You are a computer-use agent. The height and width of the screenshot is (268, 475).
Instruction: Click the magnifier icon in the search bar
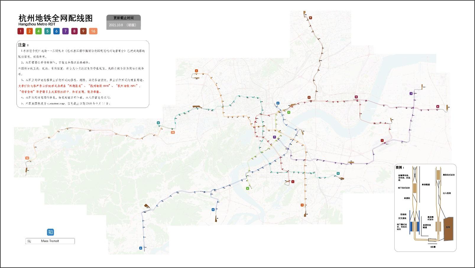[29, 241]
